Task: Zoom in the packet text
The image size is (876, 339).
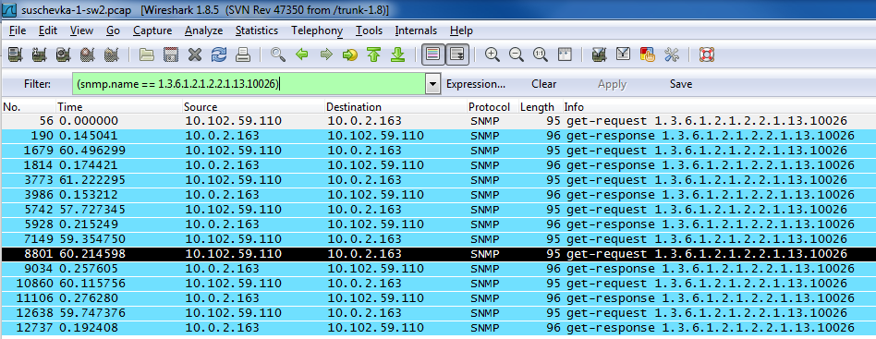Action: coord(493,54)
